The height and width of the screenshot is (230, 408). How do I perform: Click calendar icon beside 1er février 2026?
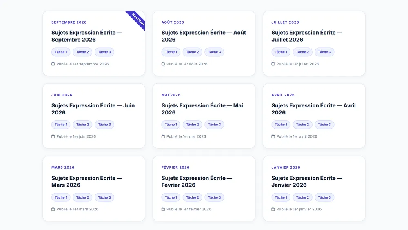(x=163, y=209)
